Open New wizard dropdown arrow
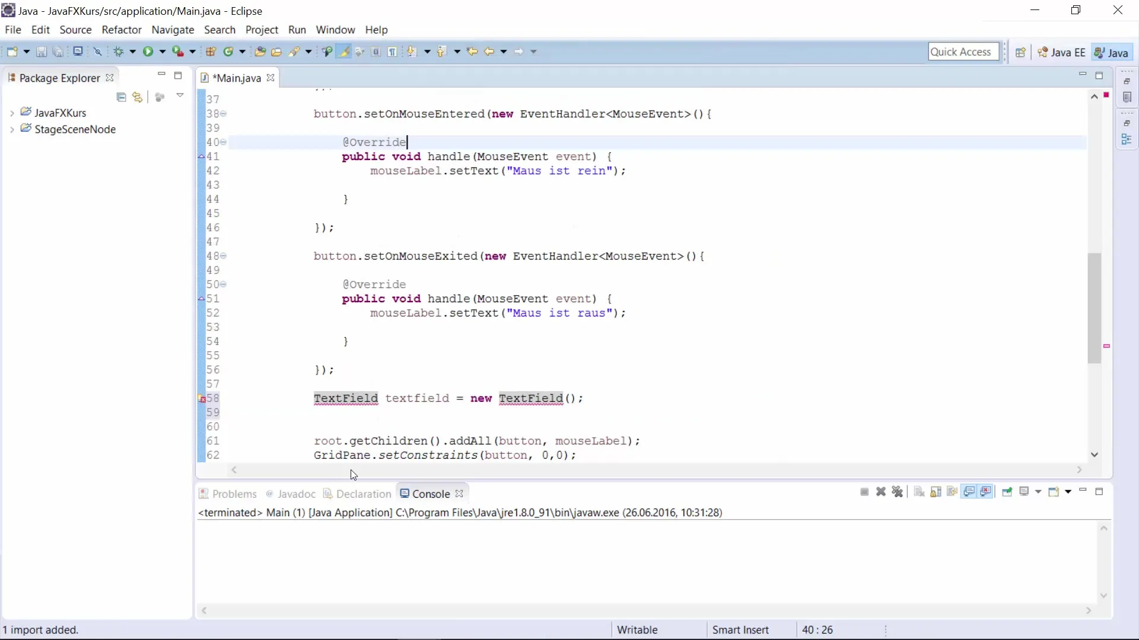 coord(27,52)
